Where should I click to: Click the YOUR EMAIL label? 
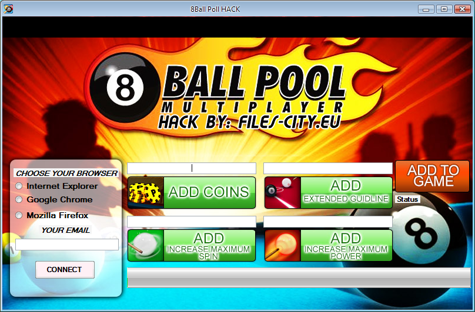(65, 230)
